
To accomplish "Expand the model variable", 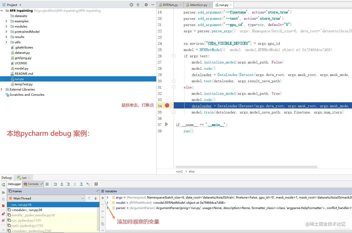I will [x=108, y=203].
